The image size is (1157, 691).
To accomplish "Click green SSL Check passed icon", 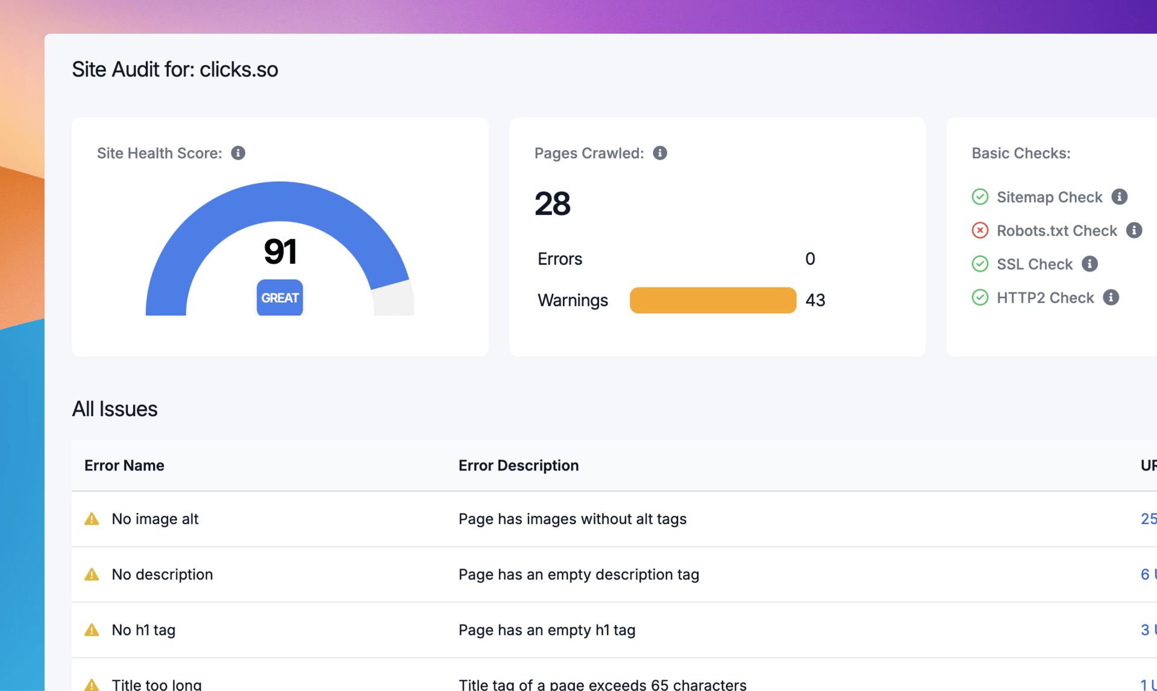I will [980, 264].
